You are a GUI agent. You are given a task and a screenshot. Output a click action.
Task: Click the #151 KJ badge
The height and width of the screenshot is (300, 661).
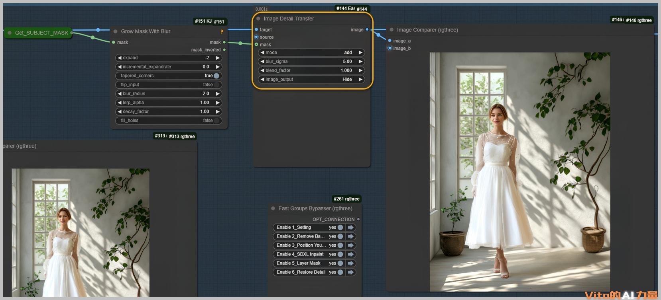pos(203,21)
